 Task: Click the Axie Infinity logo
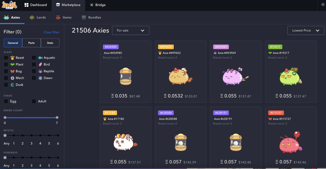coord(10,5)
